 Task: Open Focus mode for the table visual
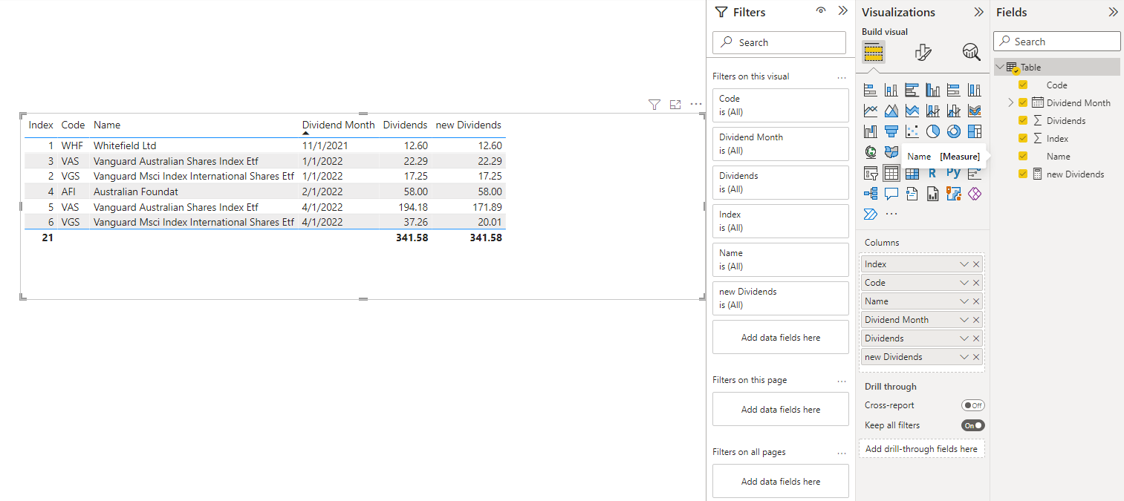(x=675, y=105)
